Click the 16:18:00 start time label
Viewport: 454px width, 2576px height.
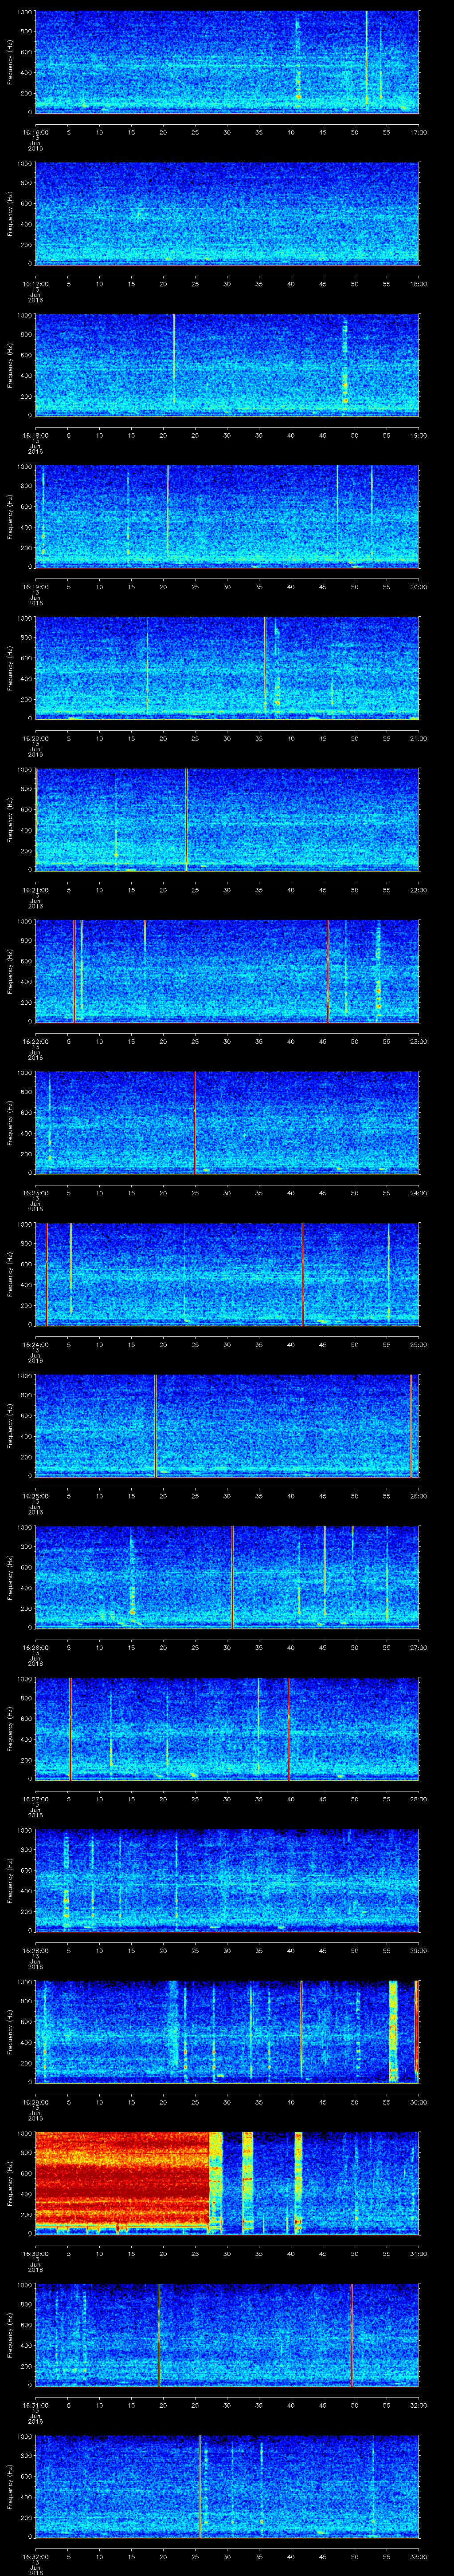(35, 435)
